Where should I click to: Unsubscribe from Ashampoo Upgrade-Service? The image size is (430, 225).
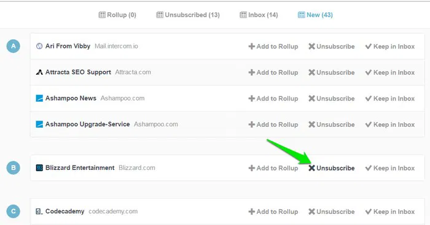[332, 124]
